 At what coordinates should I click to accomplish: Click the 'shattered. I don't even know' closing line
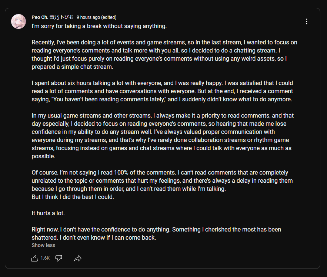click(94, 238)
